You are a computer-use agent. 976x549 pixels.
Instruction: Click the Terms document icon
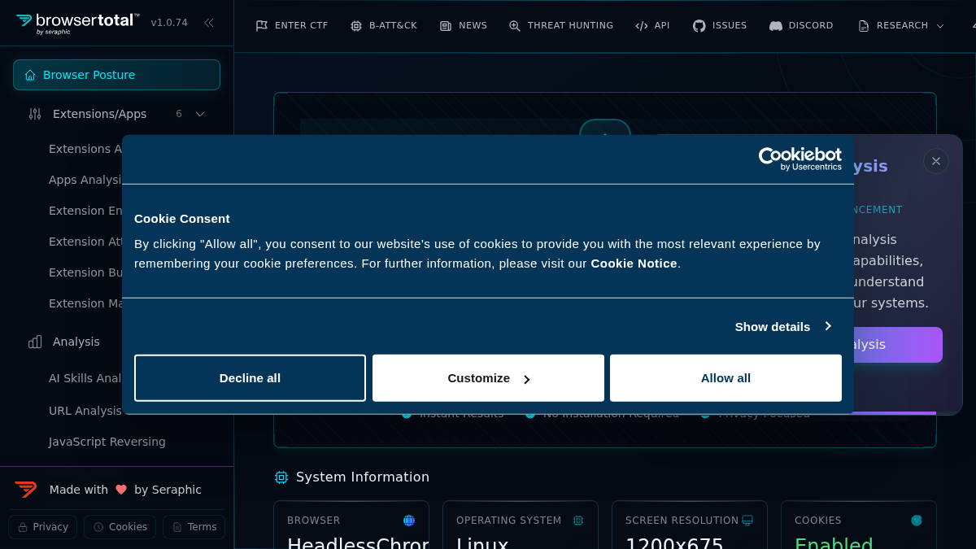[177, 527]
